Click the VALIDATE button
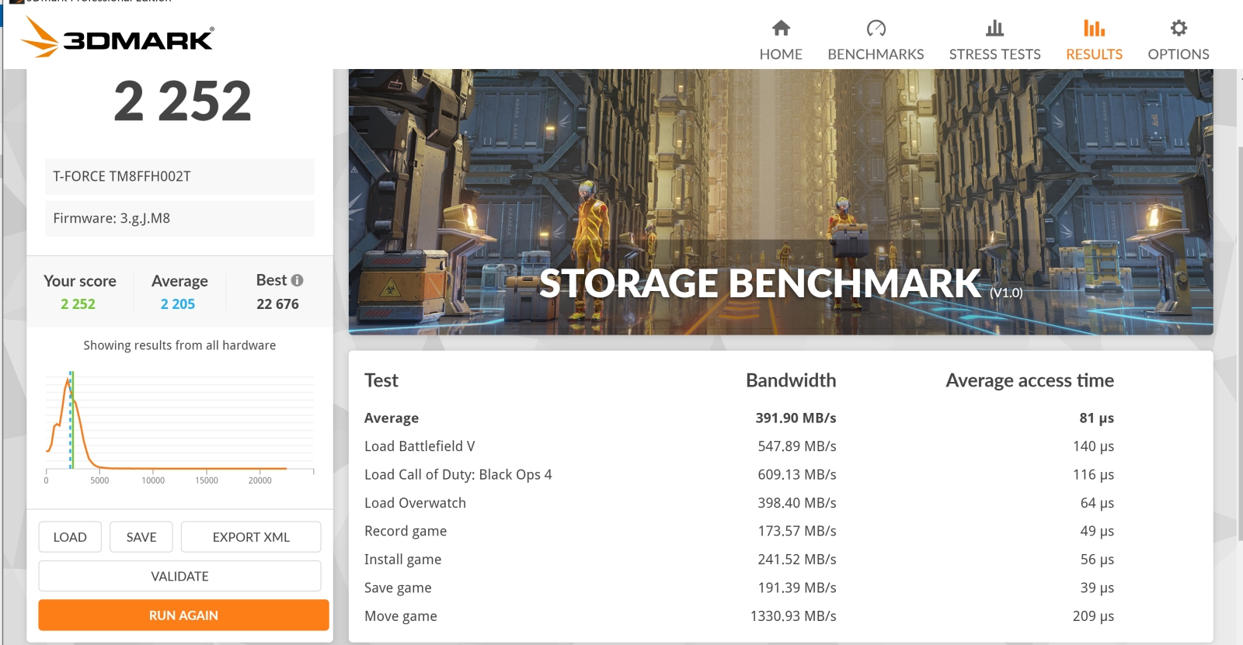1243x645 pixels. coord(179,576)
